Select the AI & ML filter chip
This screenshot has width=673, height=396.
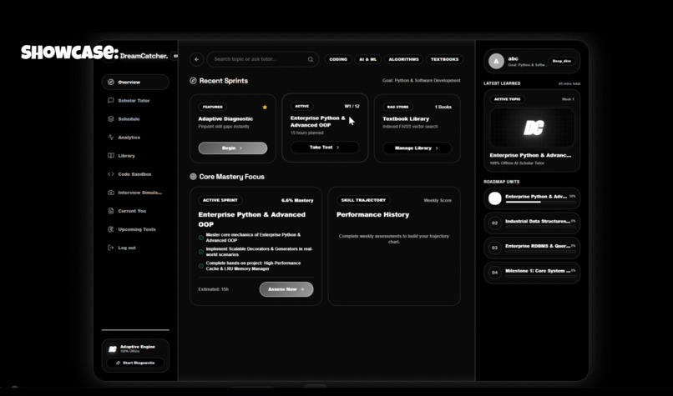pos(368,59)
